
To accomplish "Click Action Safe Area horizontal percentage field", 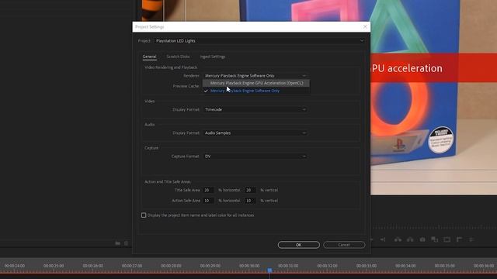I will pos(208,201).
